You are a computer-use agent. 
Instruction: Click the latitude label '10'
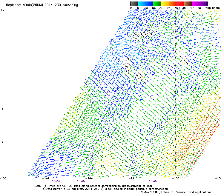[x=2, y=10]
